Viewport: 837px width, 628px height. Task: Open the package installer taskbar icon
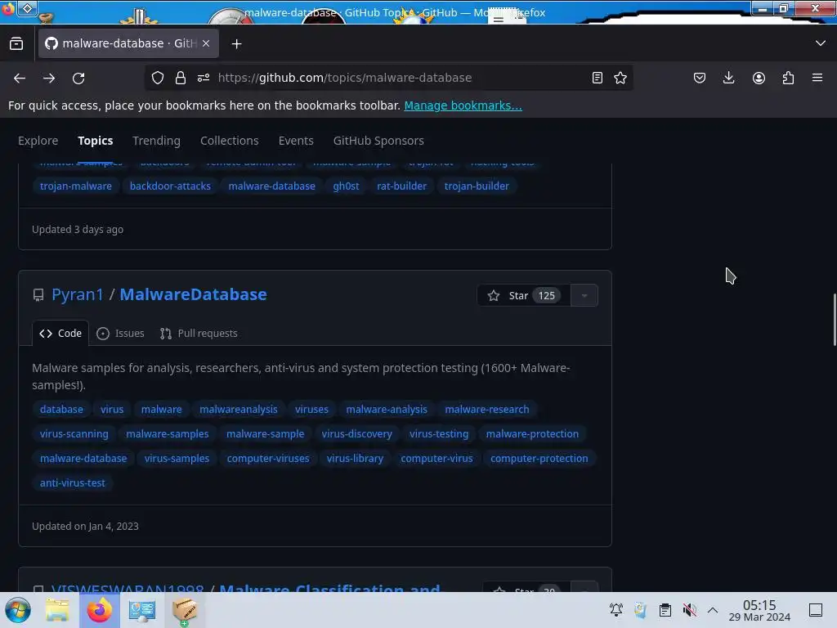pyautogui.click(x=185, y=610)
